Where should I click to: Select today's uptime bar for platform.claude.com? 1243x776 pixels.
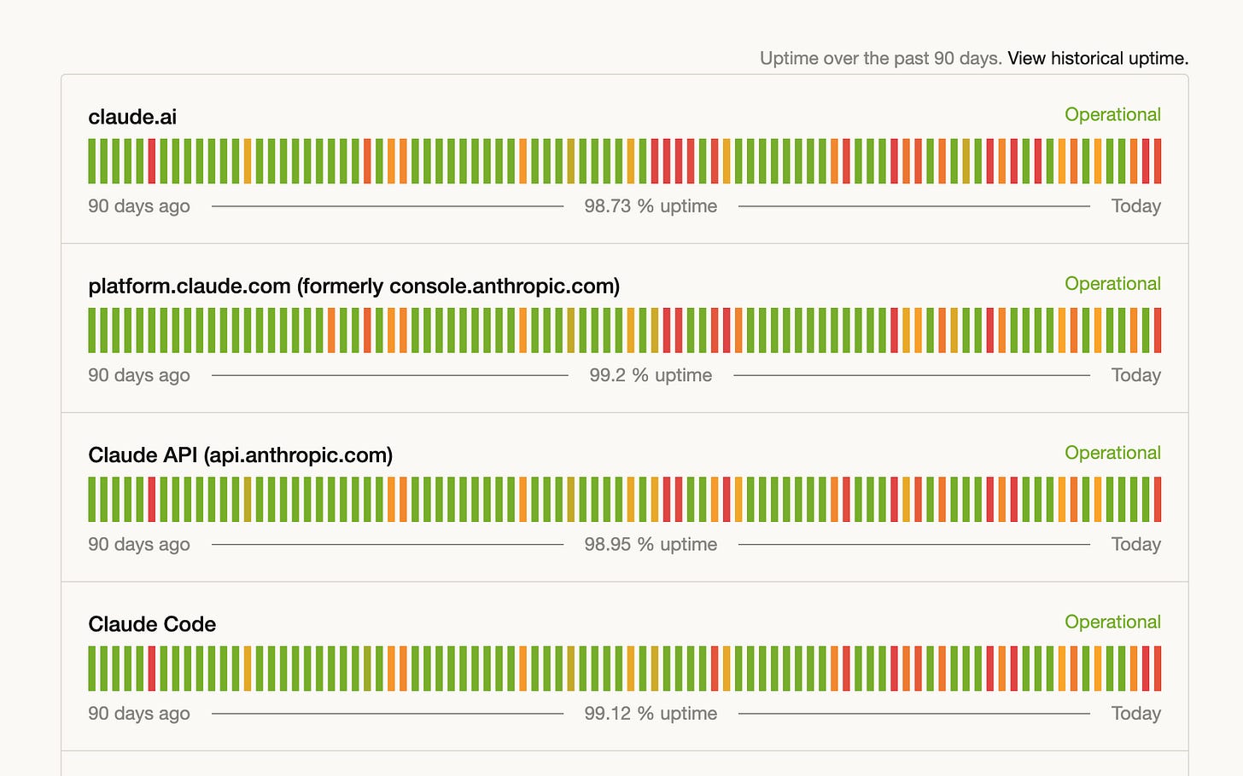click(1158, 330)
